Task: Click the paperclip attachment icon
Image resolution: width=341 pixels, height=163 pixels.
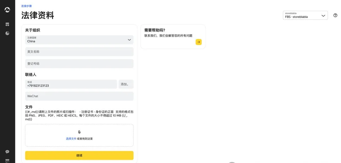Action: pos(79,132)
